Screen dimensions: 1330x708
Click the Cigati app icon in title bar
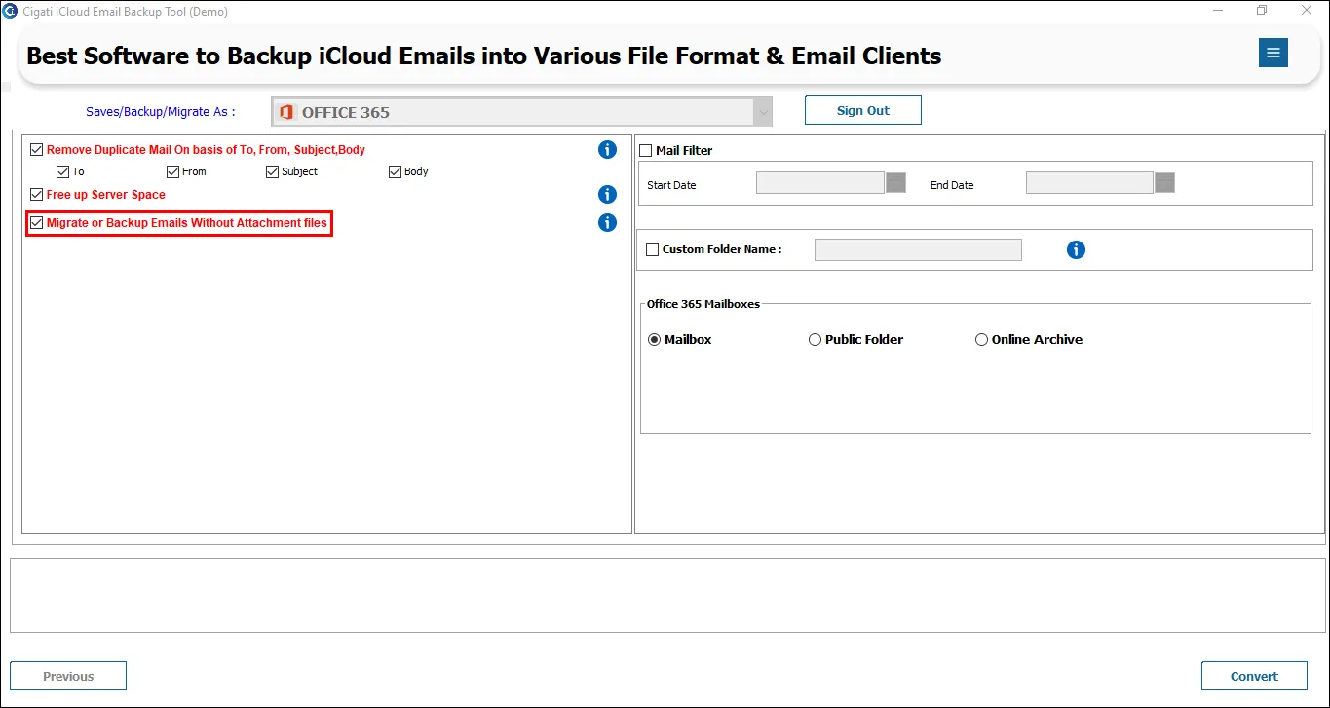point(10,11)
